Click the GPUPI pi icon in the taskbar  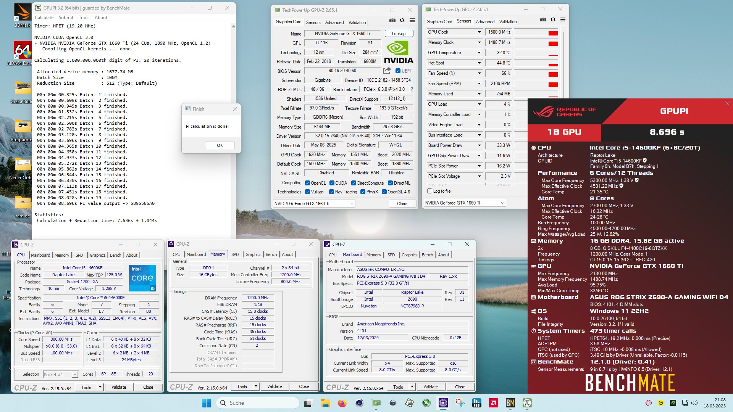click(x=527, y=403)
